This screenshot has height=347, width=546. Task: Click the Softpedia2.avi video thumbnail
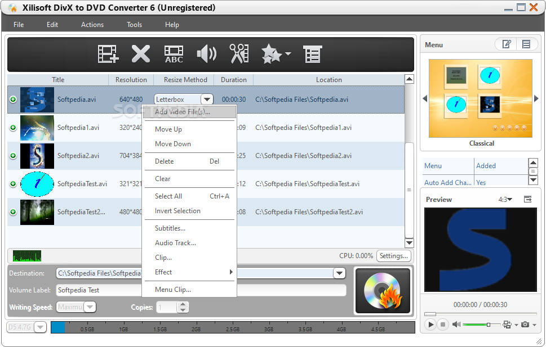37,156
